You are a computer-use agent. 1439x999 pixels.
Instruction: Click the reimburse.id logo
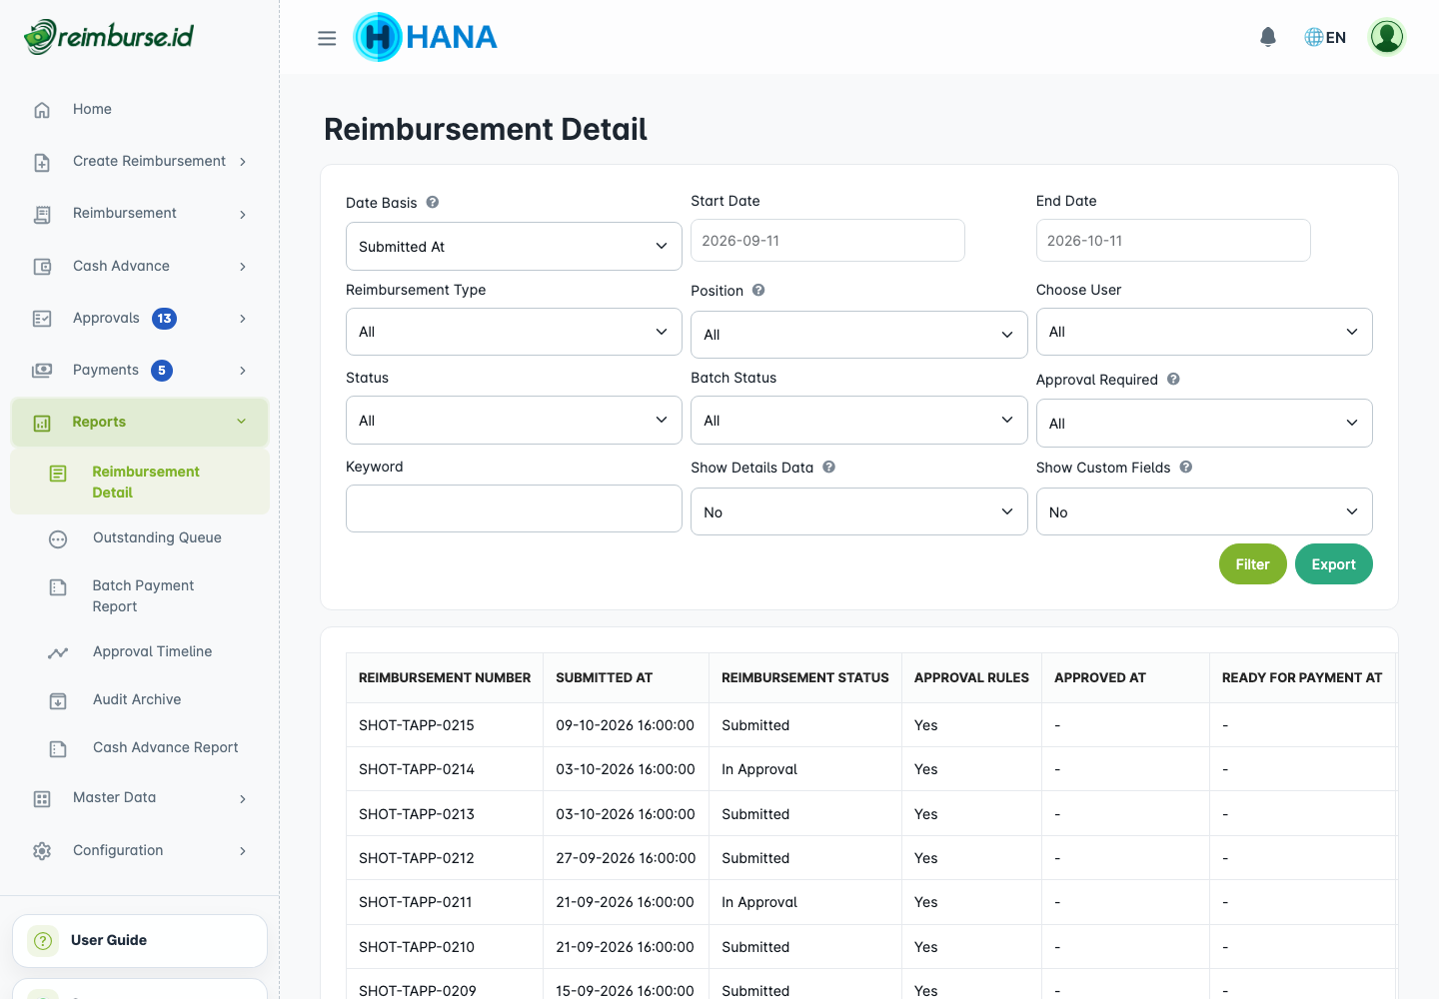click(x=109, y=37)
